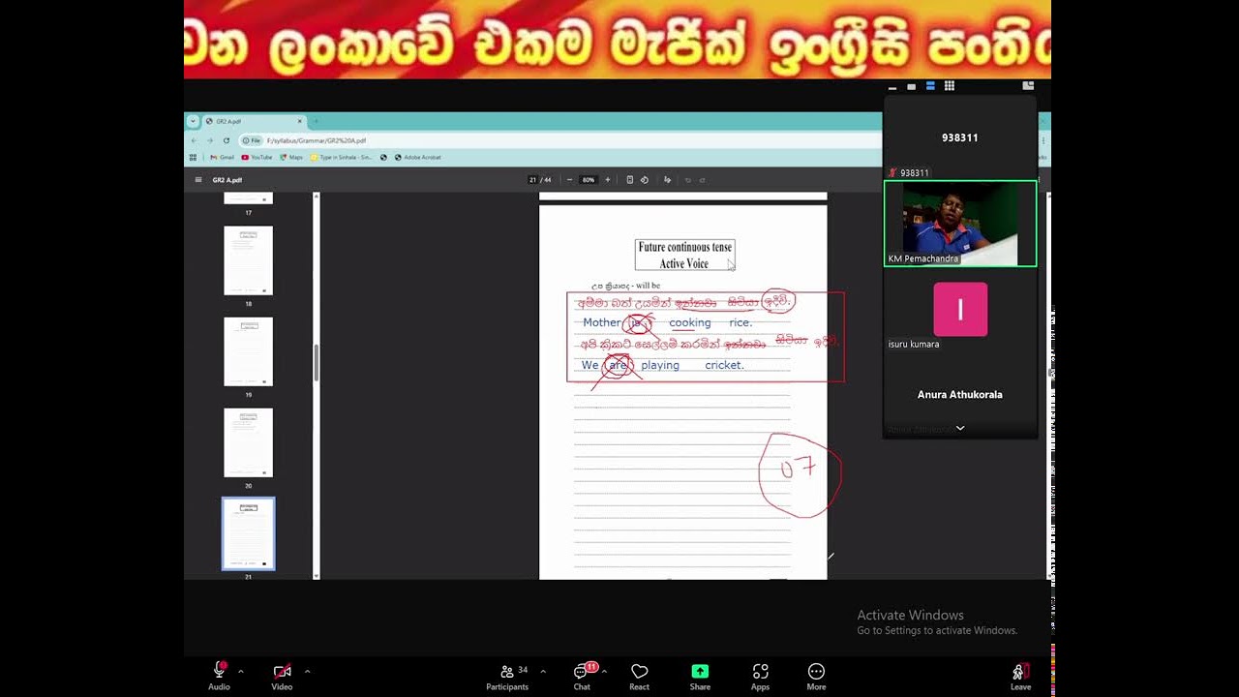Open page 17 thumbnail

coord(249,198)
